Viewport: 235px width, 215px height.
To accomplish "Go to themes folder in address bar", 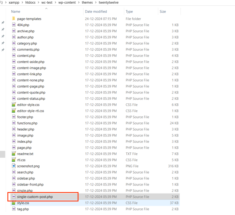I will coord(87,2).
